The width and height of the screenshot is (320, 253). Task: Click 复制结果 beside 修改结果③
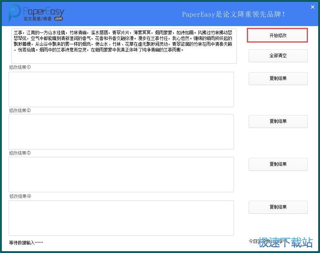tap(278, 164)
